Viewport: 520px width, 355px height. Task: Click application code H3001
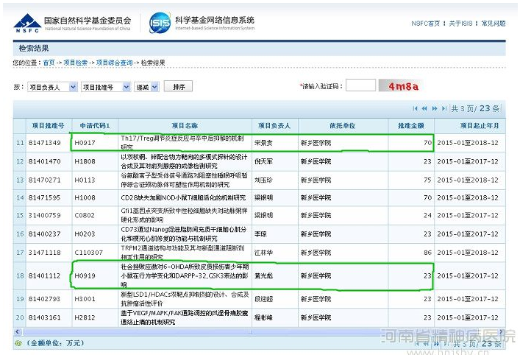(x=85, y=299)
